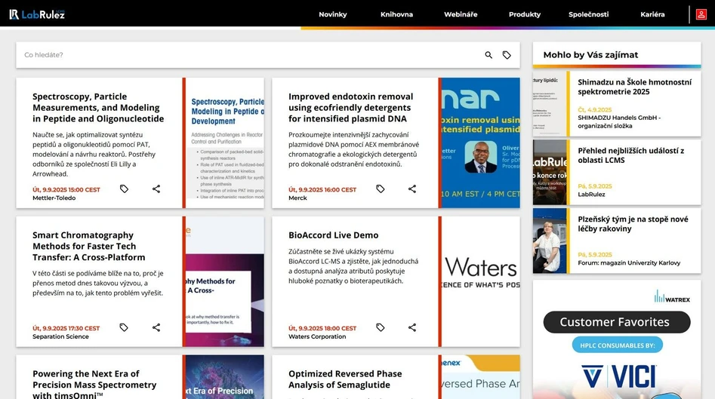Click the tag filter icon in search bar
The image size is (715, 399).
(507, 55)
